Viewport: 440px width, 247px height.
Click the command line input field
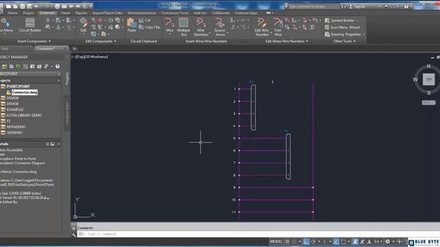258,234
